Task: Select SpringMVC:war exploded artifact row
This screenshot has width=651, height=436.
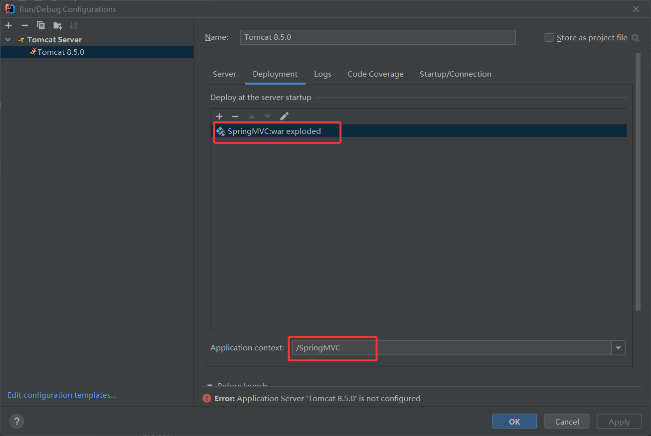Action: pyautogui.click(x=419, y=131)
